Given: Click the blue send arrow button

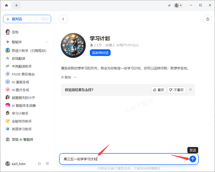Looking at the screenshot, I should (193, 159).
